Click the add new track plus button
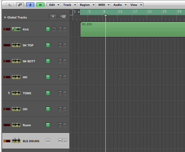This screenshot has height=152, width=185. [53, 16]
